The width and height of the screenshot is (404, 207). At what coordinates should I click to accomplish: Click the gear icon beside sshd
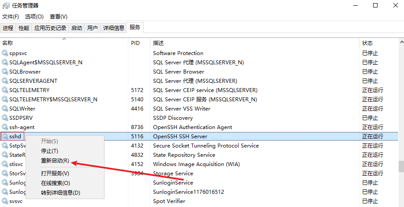[x=5, y=137]
